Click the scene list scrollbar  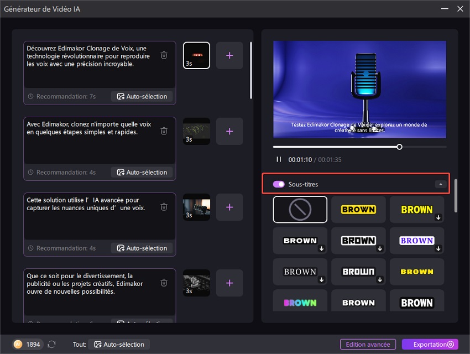coord(251,70)
